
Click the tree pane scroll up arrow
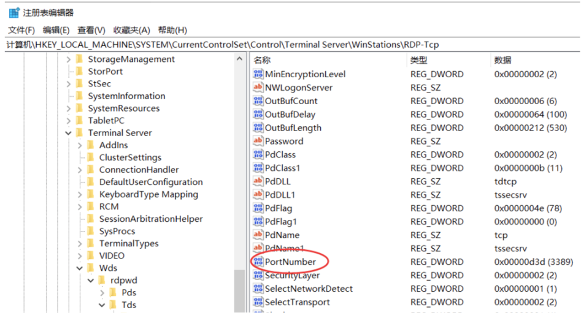(x=240, y=59)
